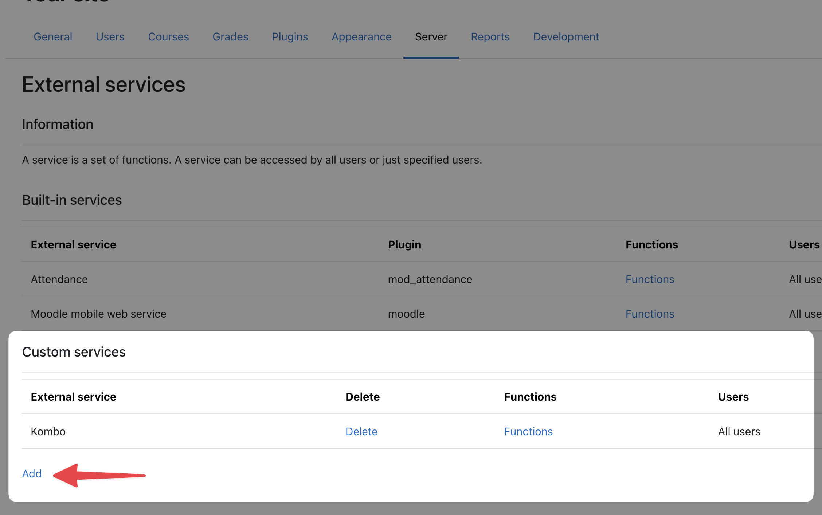Click the Server tab

pos(431,37)
